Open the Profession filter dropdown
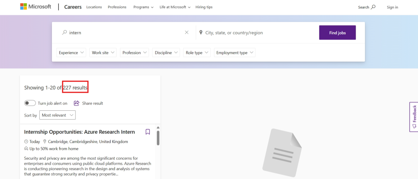The width and height of the screenshot is (418, 179). [134, 53]
